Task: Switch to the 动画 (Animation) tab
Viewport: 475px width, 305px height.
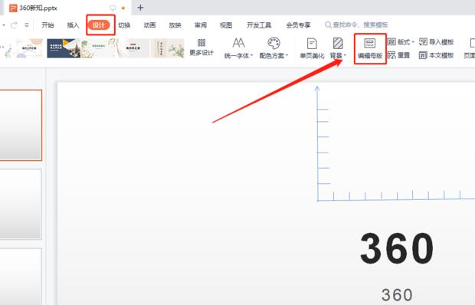Action: click(x=149, y=25)
